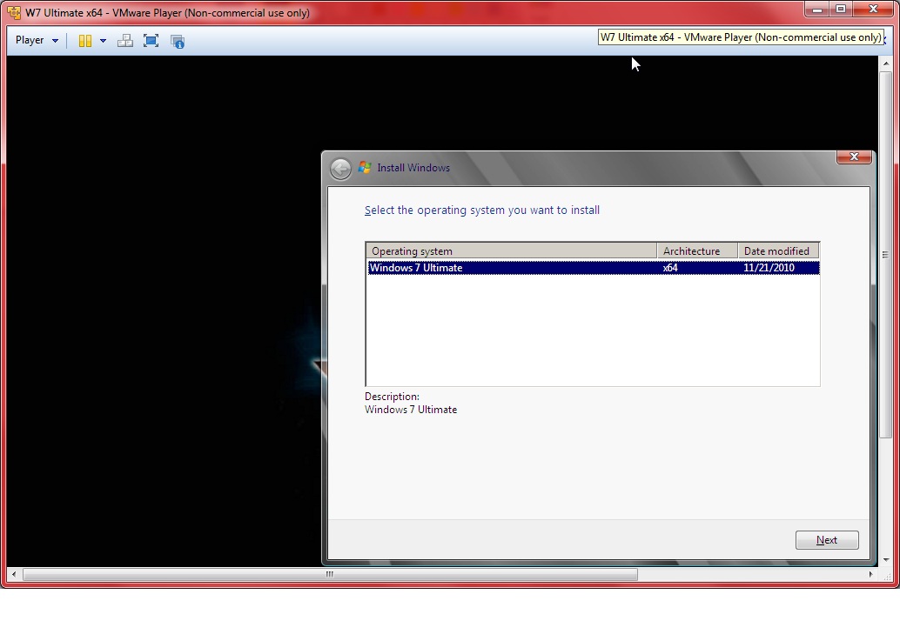Click the 11/21/2010 date cell

(769, 268)
